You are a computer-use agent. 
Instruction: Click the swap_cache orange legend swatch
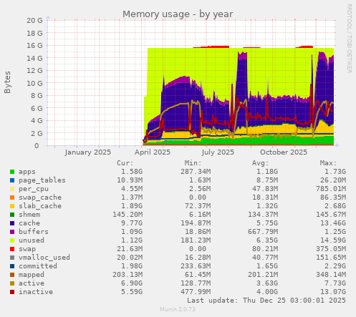tap(12, 197)
